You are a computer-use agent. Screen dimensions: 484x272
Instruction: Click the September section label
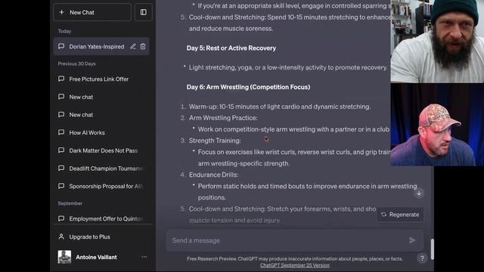click(70, 203)
